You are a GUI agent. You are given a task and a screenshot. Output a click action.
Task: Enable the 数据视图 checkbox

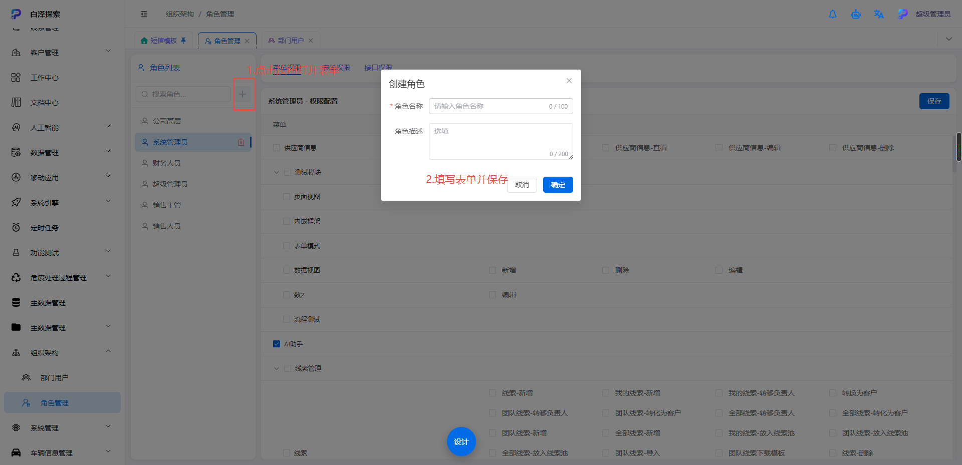point(287,270)
